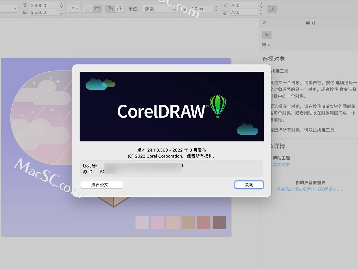358x269 pixels.
Task: Select the landscape page orientation icon
Action: (97, 9)
